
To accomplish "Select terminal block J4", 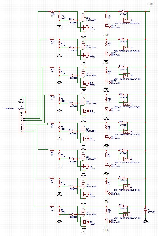I will coord(126,131).
